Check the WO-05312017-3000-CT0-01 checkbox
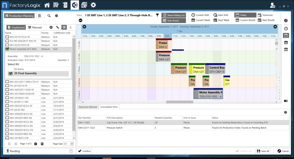This screenshot has height=159, width=294. click(x=7, y=82)
